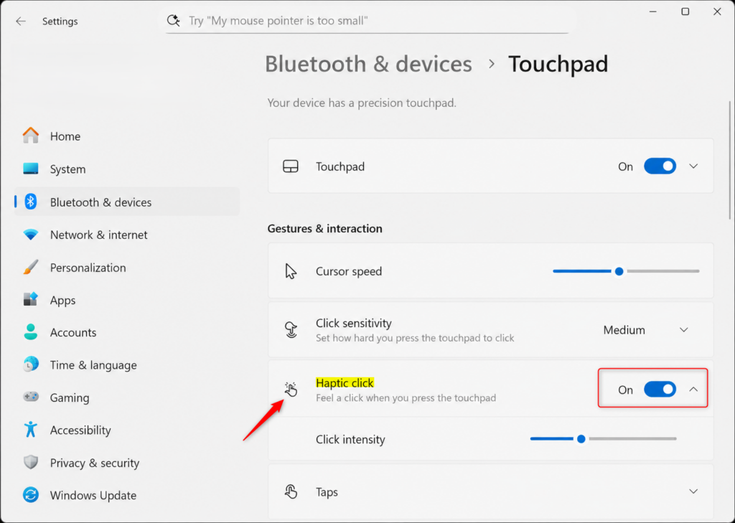735x523 pixels.
Task: Collapse the Haptic click section chevron
Action: coord(693,389)
